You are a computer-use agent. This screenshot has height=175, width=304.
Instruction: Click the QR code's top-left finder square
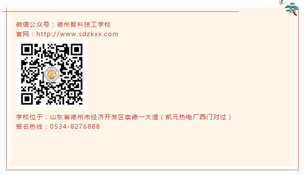[x=27, y=50]
